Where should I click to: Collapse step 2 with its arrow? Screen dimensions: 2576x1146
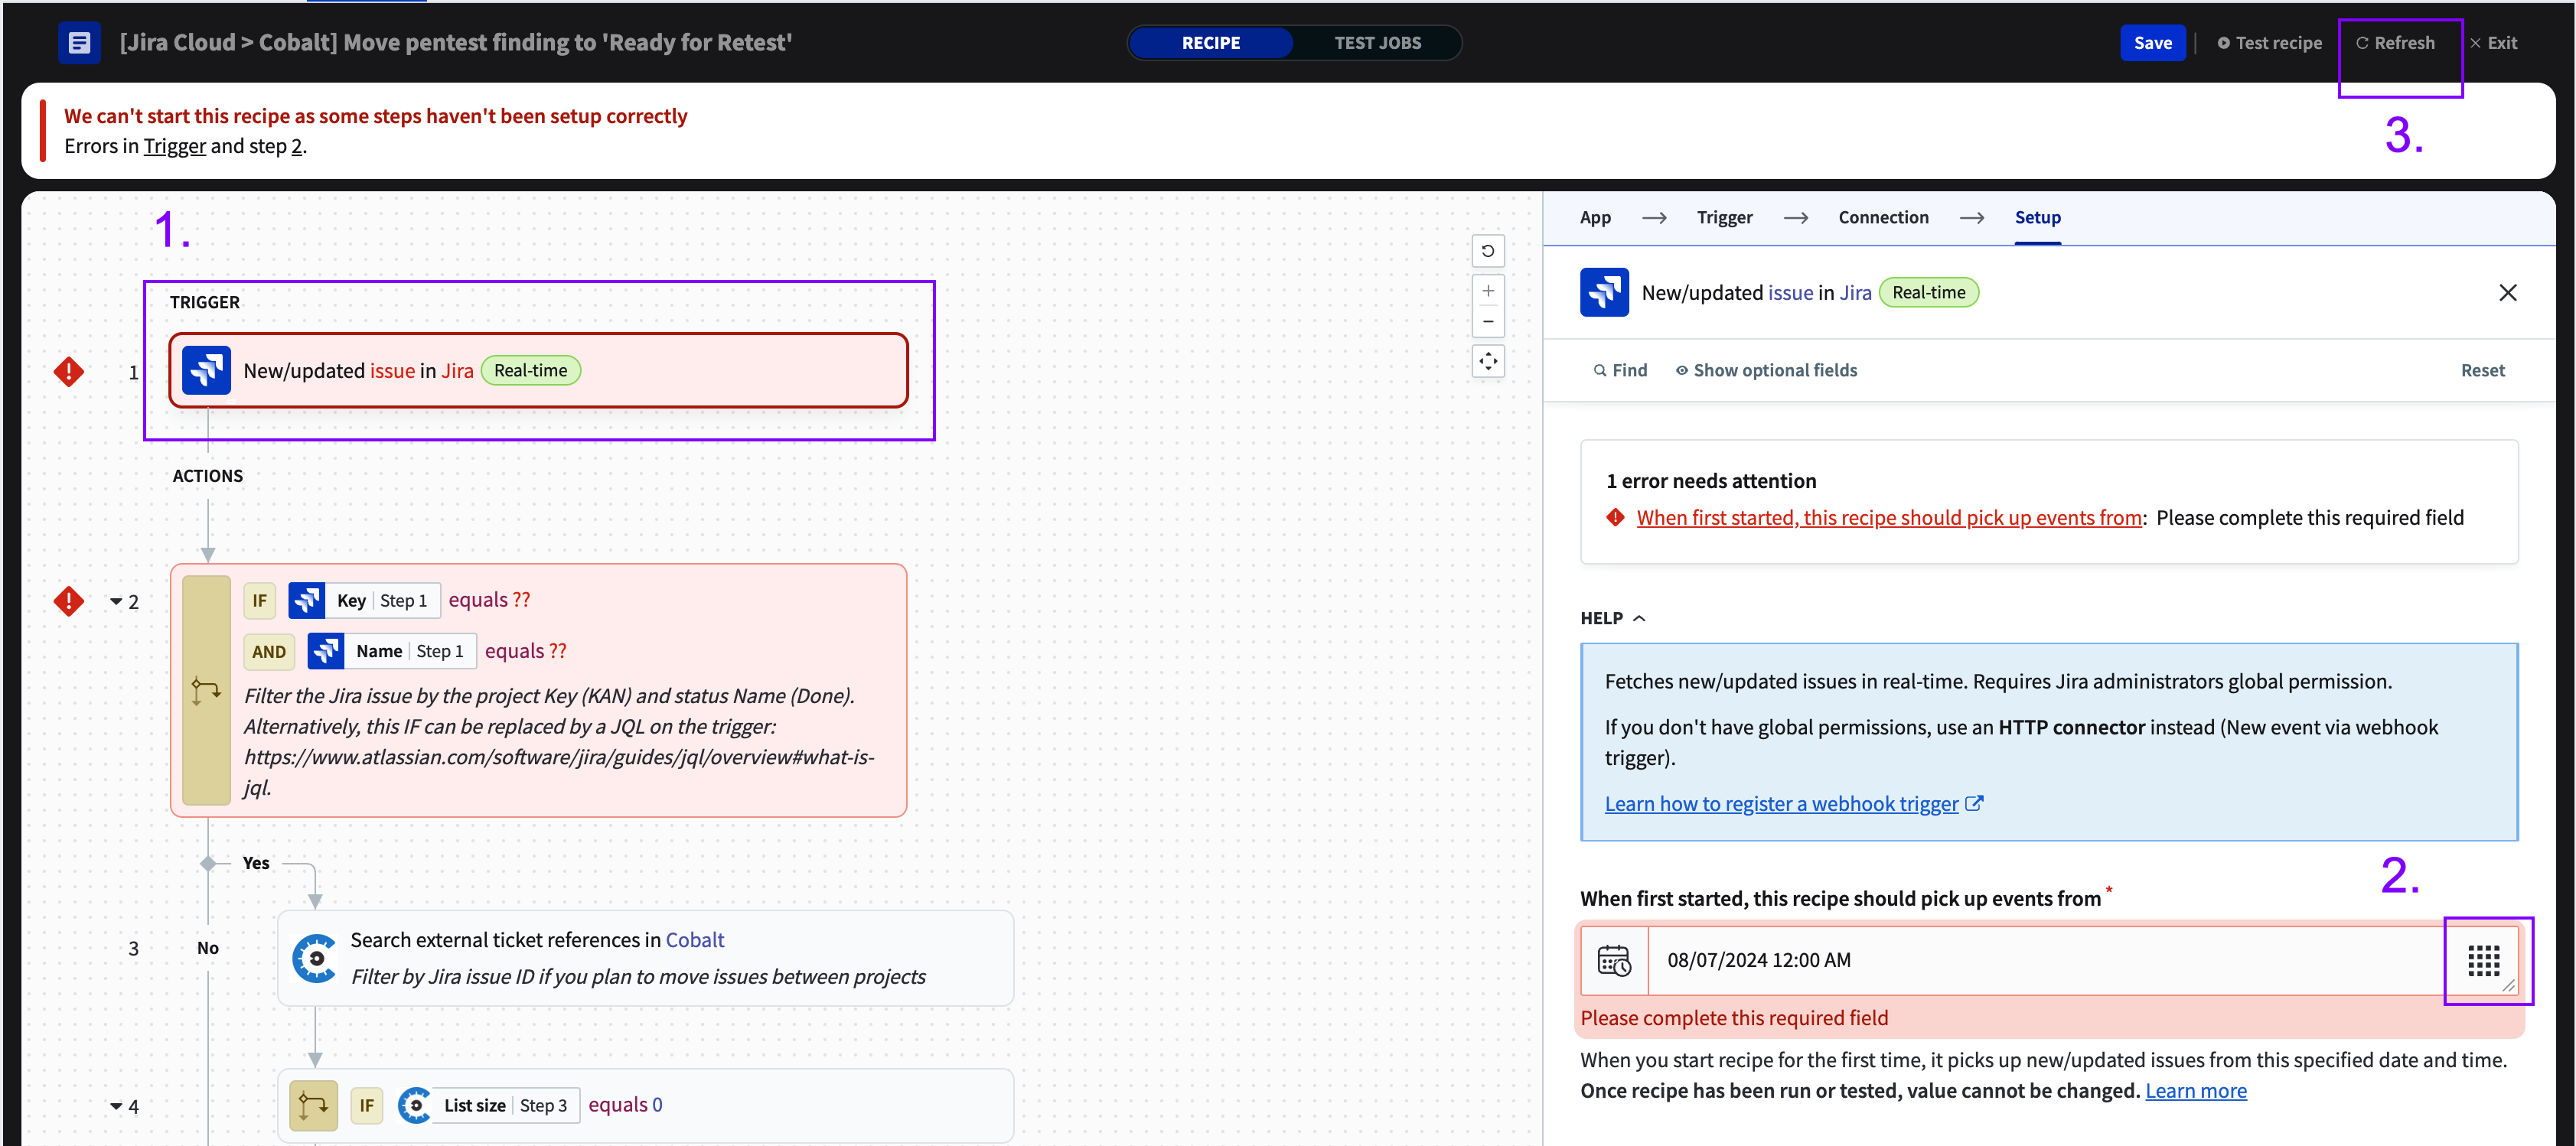[x=116, y=601]
